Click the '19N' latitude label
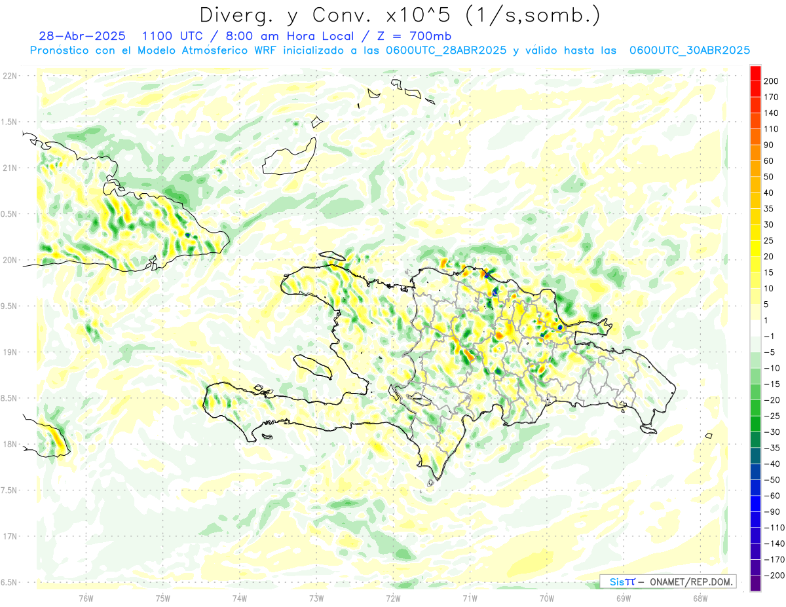This screenshot has height=607, width=786. point(10,352)
